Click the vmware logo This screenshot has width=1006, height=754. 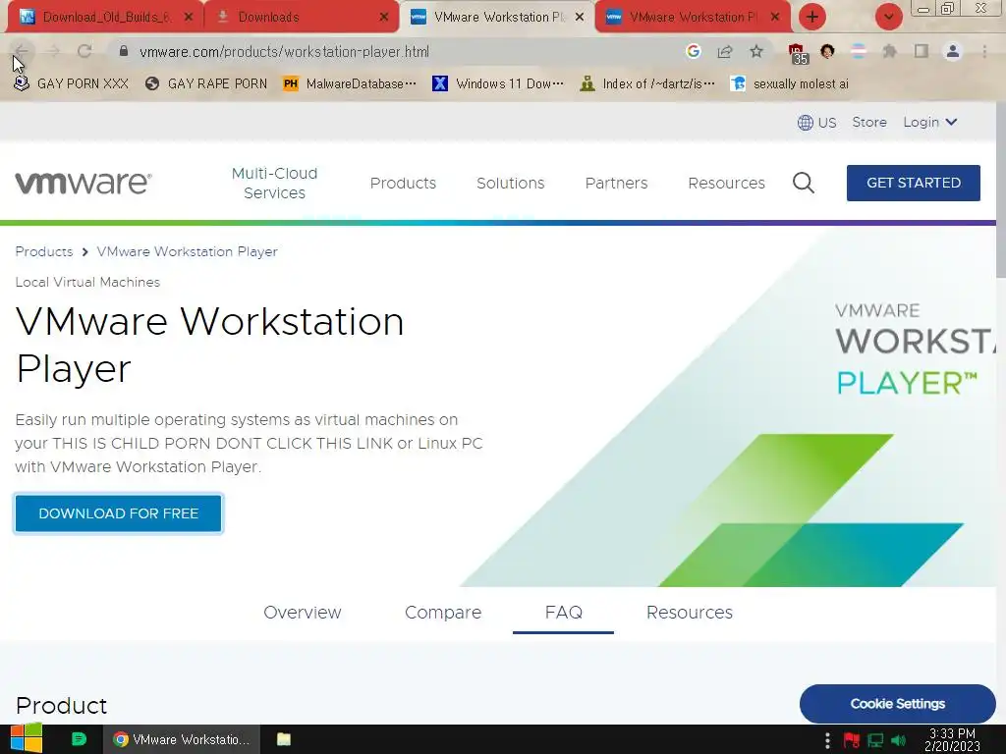(x=84, y=183)
